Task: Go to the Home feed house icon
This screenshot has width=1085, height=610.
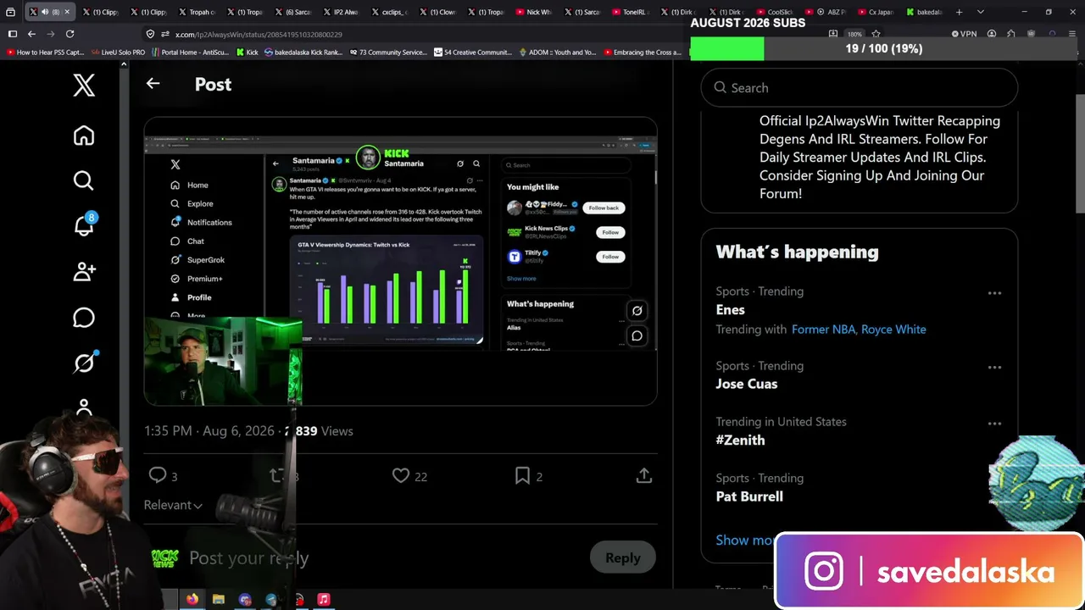Action: 84,136
